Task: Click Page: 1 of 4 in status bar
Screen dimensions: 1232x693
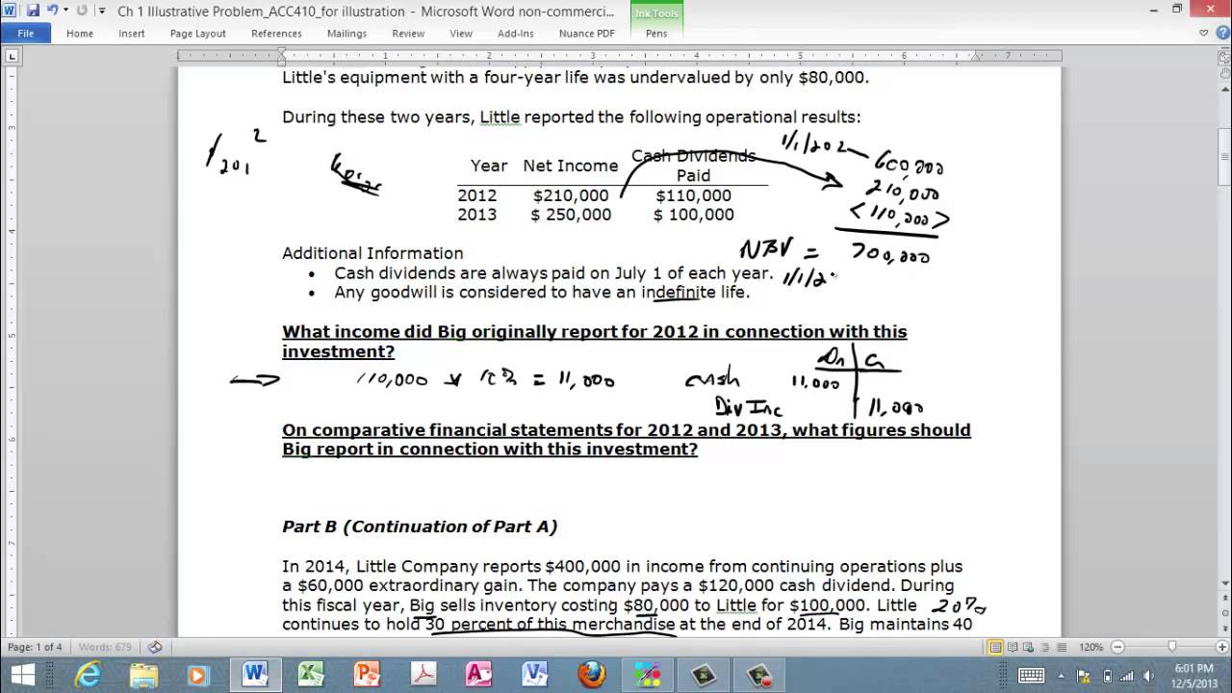Action: tap(35, 647)
